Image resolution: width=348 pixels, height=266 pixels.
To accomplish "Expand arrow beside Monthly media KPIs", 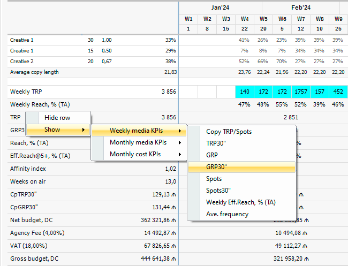I will pos(180,143).
